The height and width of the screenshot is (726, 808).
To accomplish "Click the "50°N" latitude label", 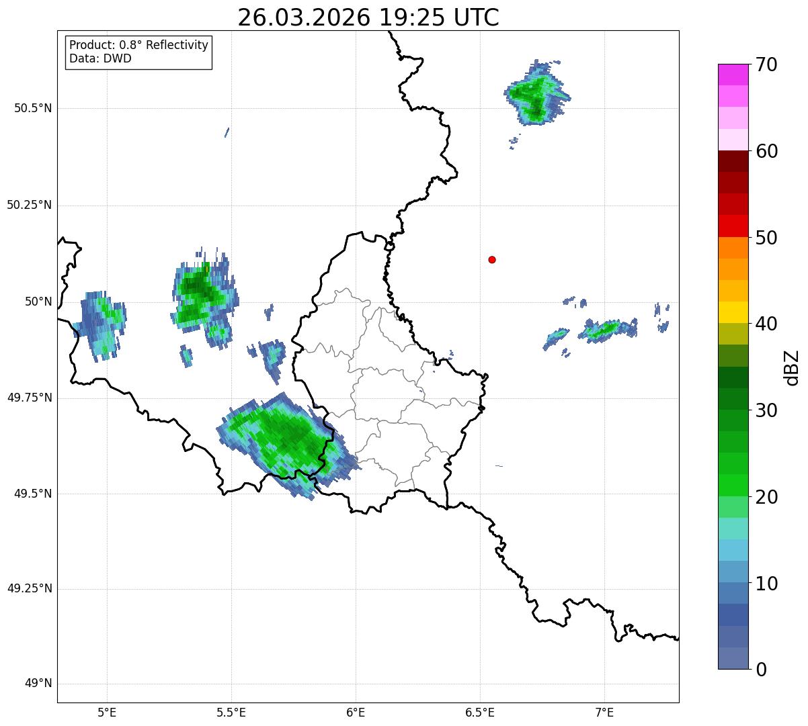I will click(38, 302).
